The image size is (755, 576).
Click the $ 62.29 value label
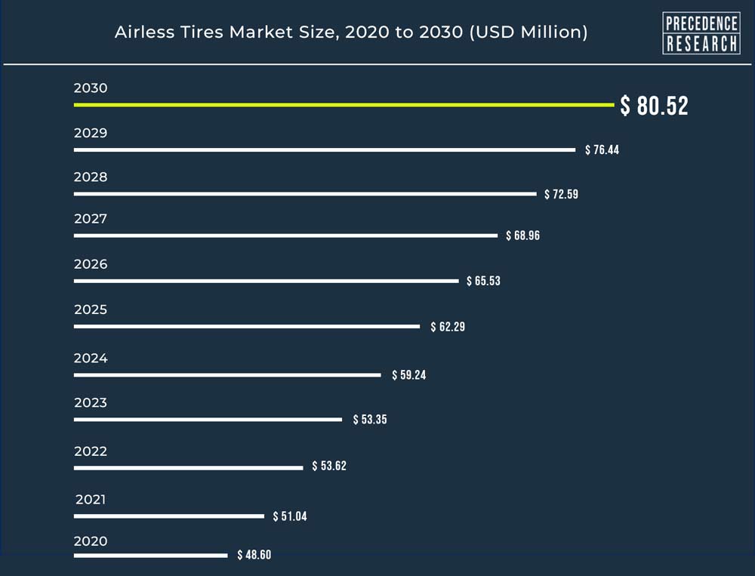pos(448,327)
